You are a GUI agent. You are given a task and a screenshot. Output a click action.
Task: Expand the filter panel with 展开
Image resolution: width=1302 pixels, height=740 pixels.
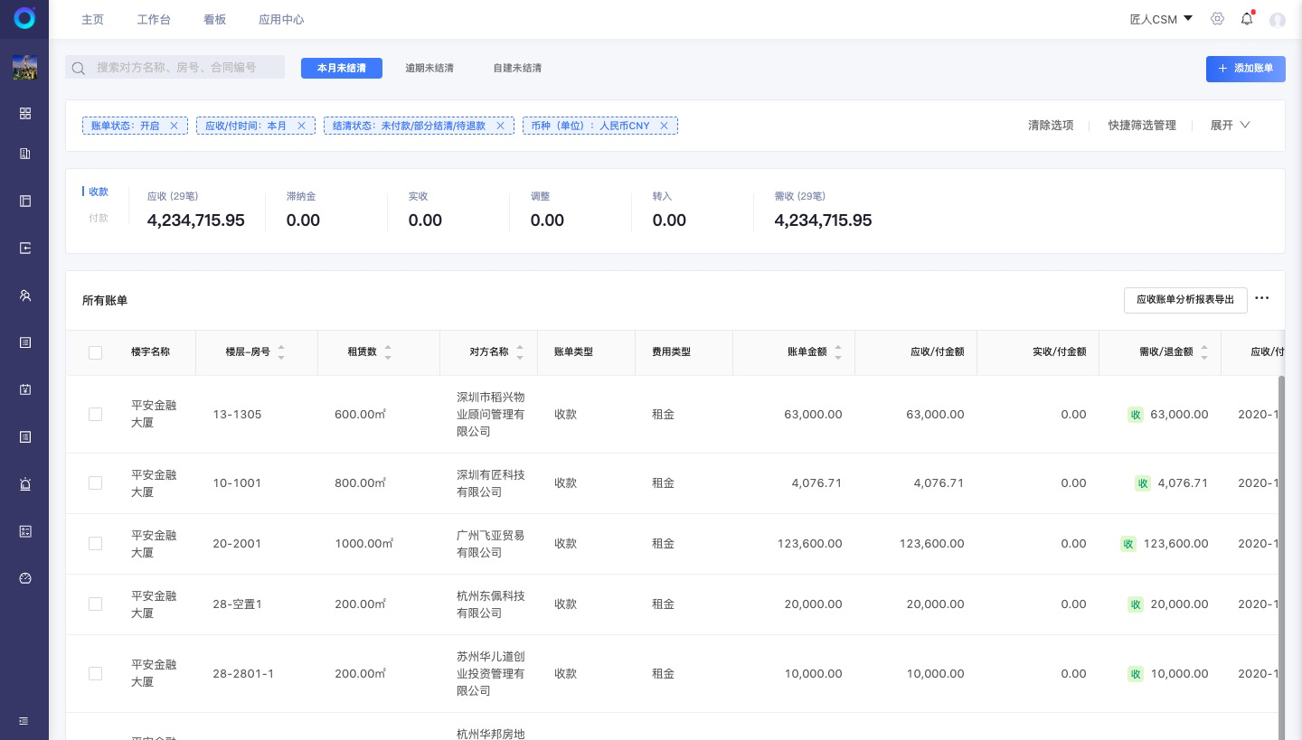[1230, 126]
